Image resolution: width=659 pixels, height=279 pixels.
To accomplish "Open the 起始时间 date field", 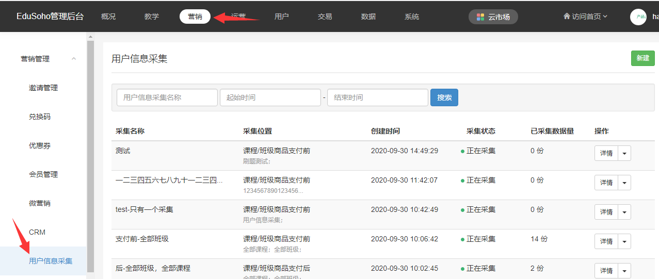I will coord(270,97).
